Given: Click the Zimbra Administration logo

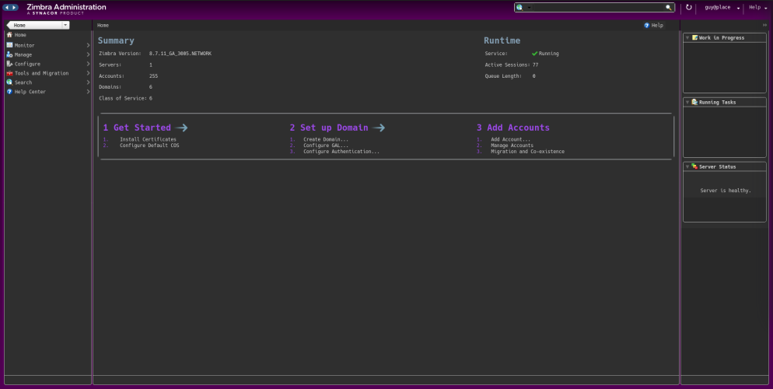Looking at the screenshot, I should [x=66, y=9].
